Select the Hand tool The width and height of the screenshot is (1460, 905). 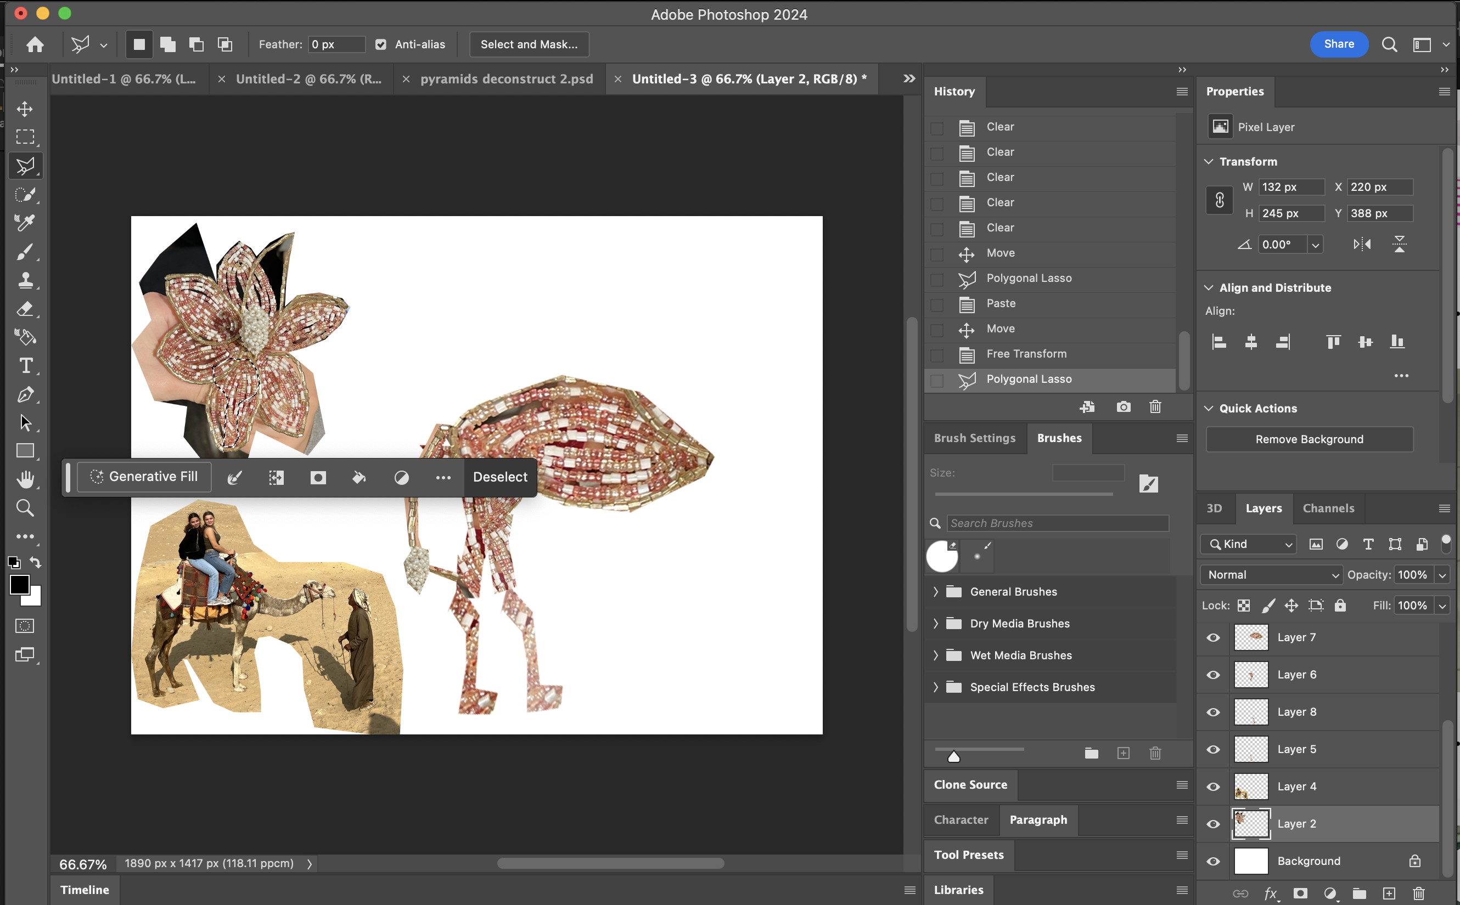(25, 479)
